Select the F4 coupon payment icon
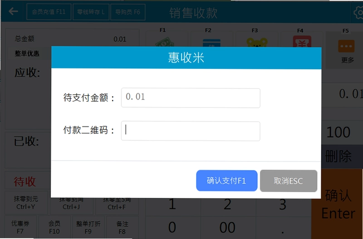The height and width of the screenshot is (239, 363). pyautogui.click(x=302, y=42)
